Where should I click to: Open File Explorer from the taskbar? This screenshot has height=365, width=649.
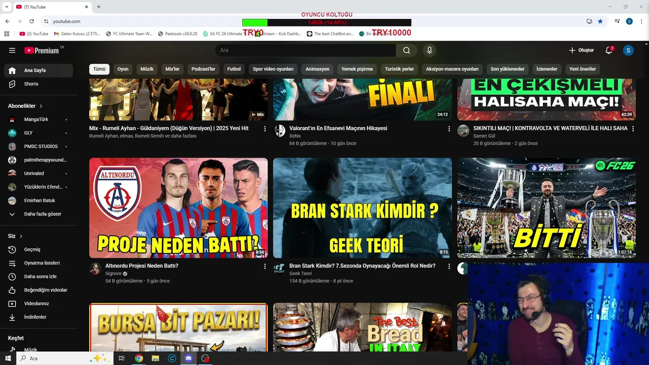pyautogui.click(x=155, y=358)
